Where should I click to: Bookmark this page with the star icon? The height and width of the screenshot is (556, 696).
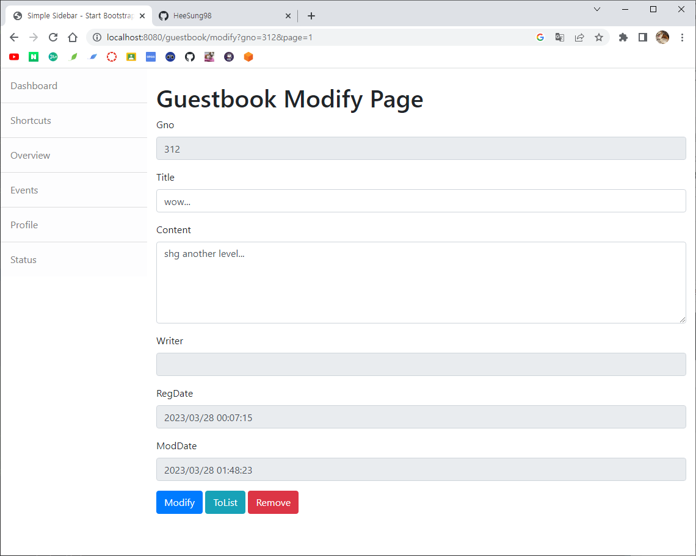599,37
